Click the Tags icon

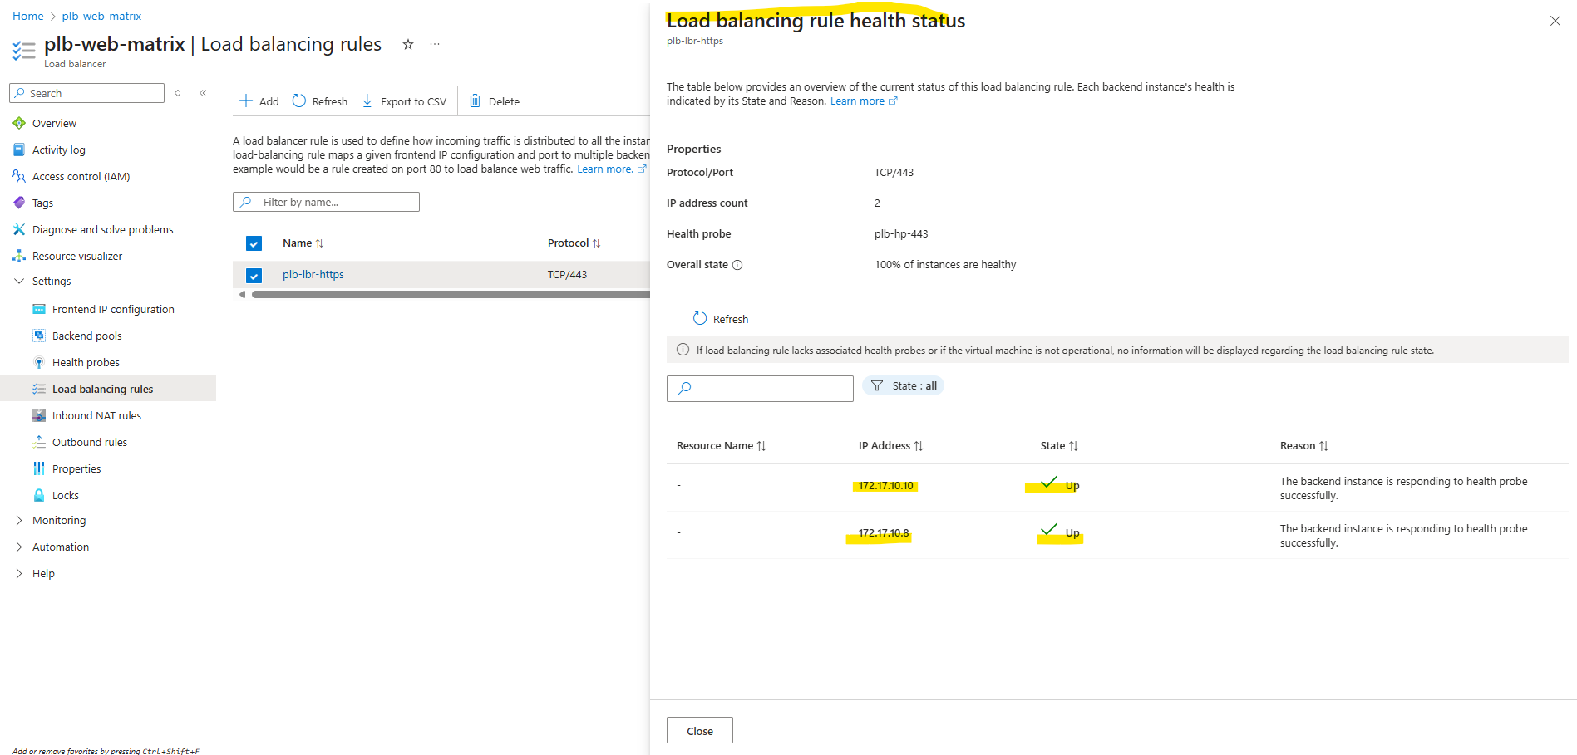(x=19, y=203)
